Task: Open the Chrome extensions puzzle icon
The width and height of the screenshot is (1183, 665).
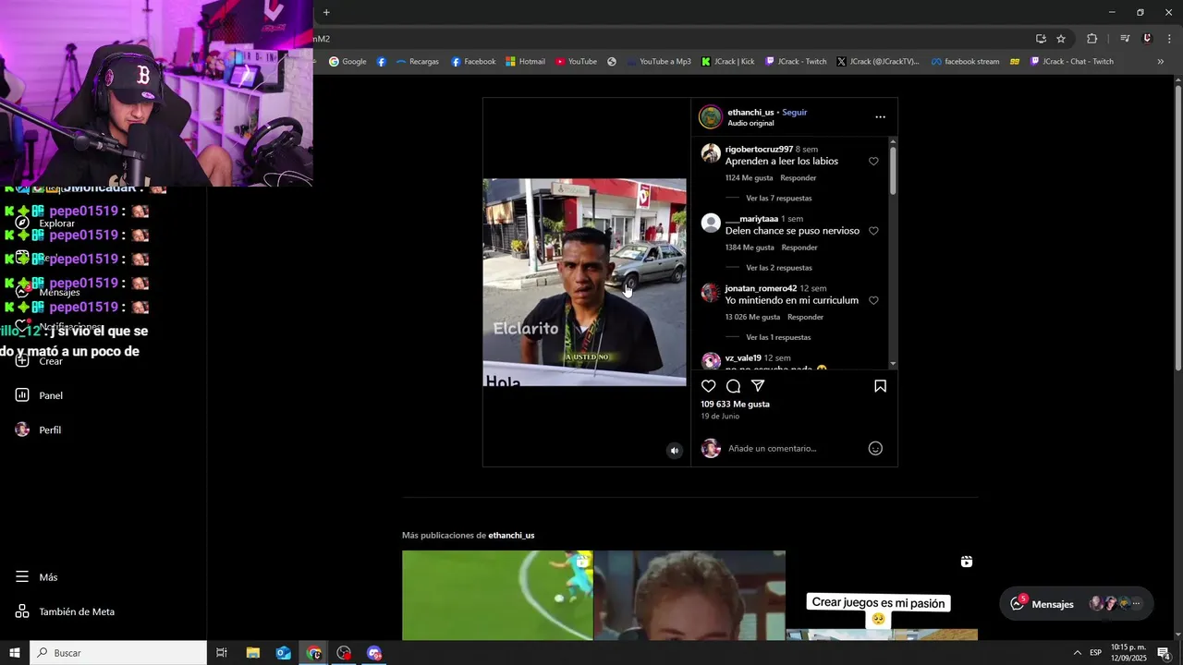Action: click(x=1092, y=39)
